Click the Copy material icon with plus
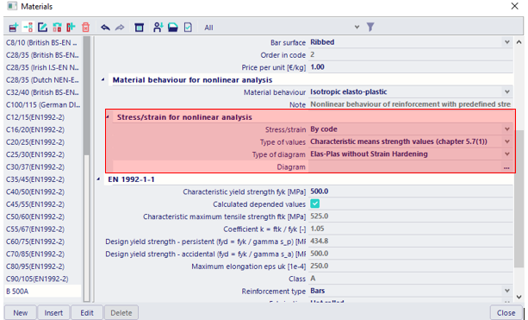The image size is (528, 320). pos(71,28)
